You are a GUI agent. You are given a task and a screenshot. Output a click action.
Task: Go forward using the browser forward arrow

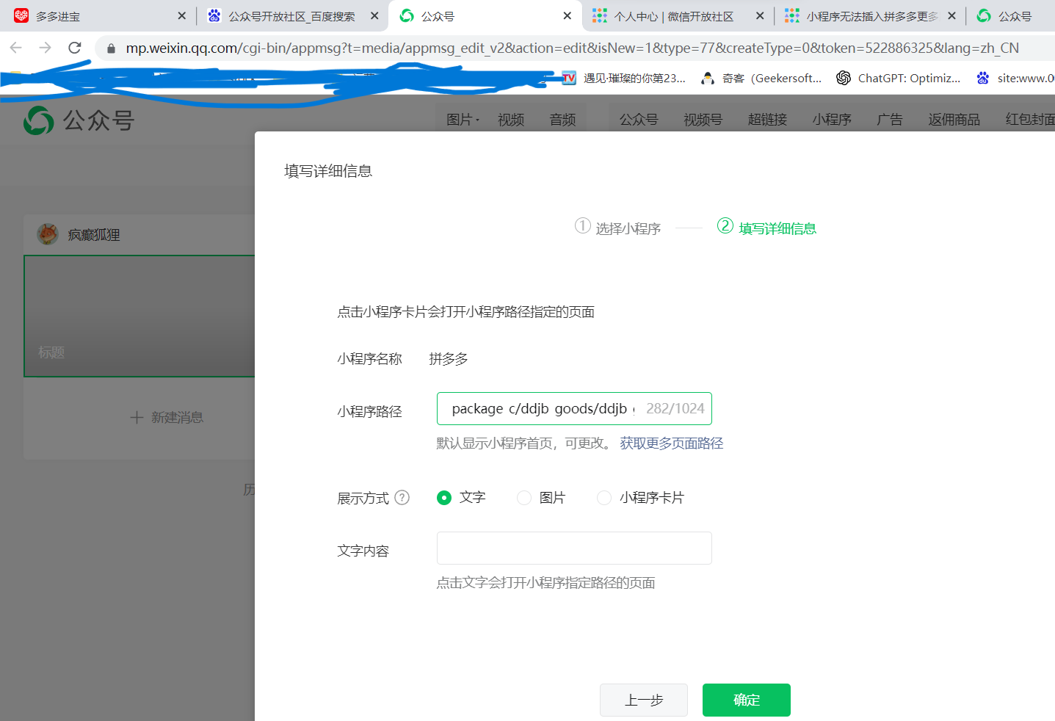coord(46,48)
